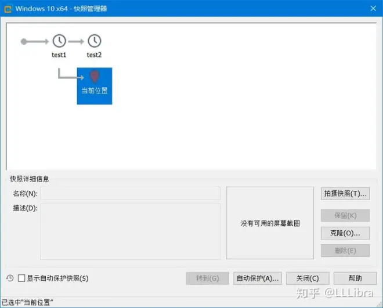Click the 关闭(C) button

(x=308, y=278)
